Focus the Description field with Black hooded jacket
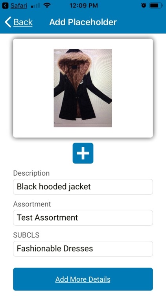This screenshot has width=166, height=296. [83, 187]
